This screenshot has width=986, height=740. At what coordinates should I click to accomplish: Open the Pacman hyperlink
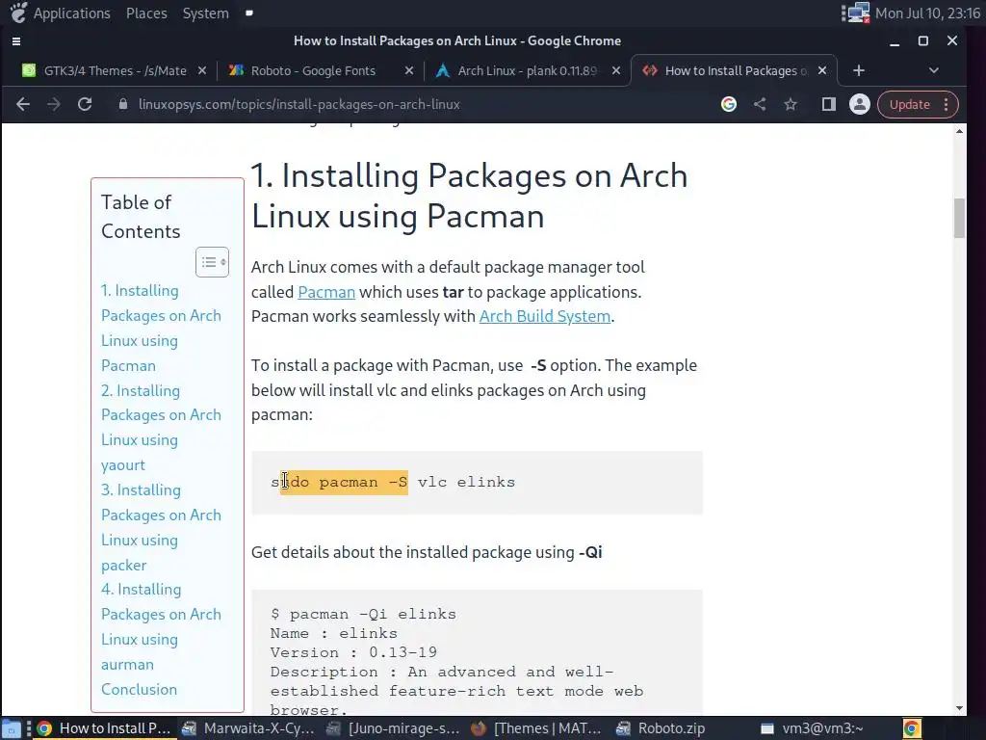pyautogui.click(x=326, y=292)
